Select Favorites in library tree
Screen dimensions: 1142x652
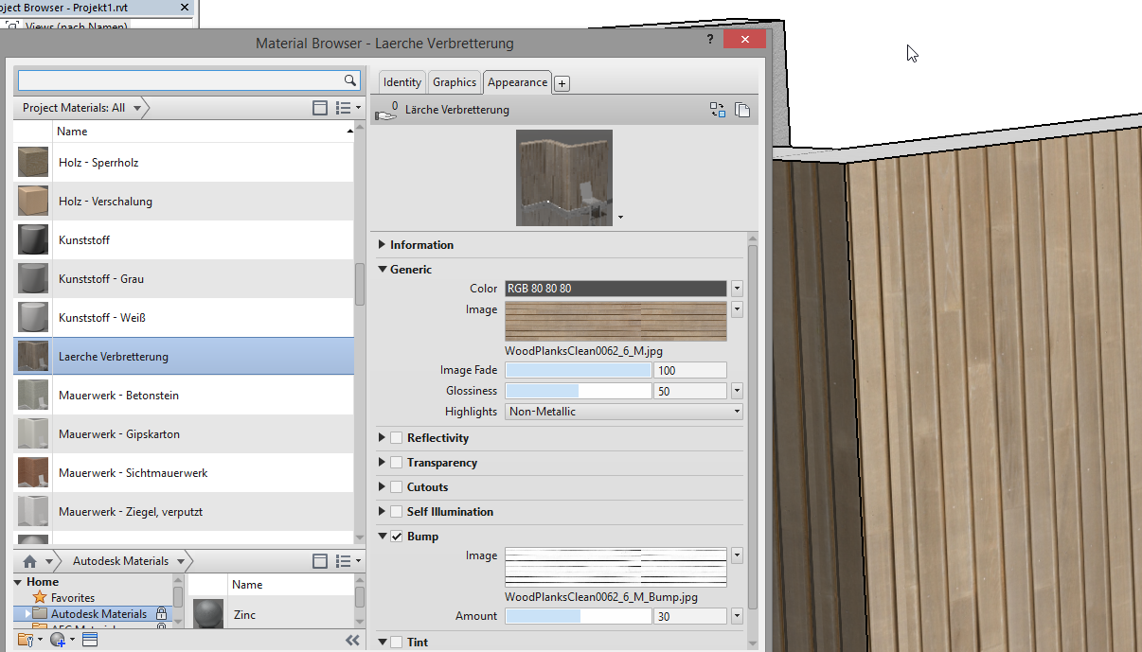pos(72,598)
